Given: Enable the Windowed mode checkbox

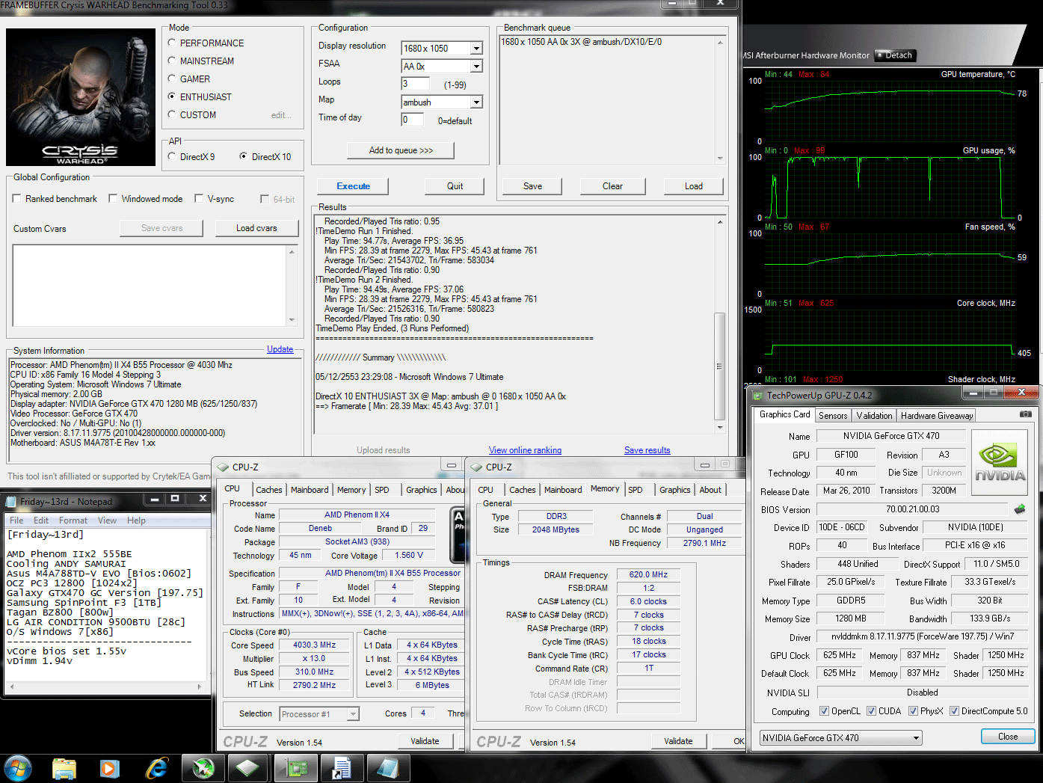Looking at the screenshot, I should coord(113,199).
